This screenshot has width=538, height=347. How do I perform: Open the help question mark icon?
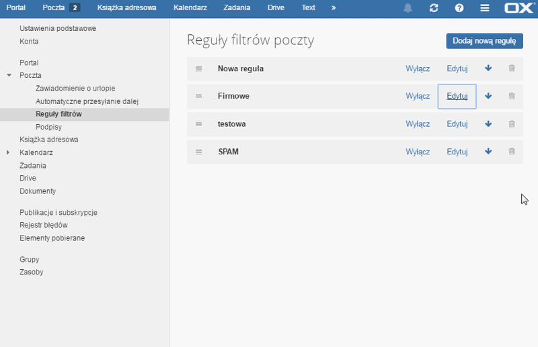(459, 8)
